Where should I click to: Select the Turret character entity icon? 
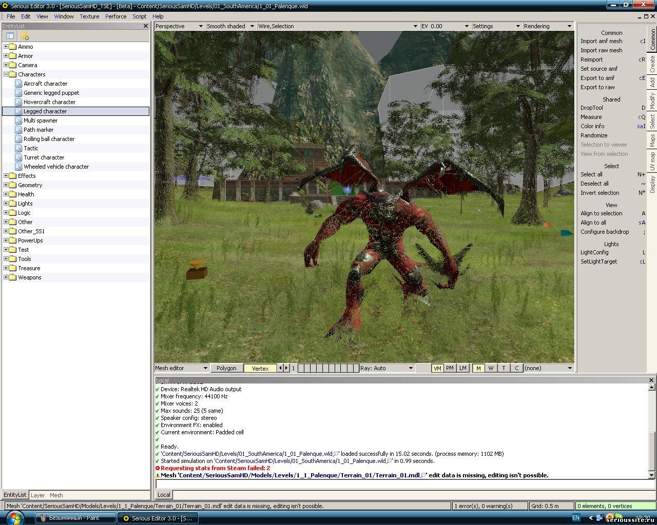[18, 157]
